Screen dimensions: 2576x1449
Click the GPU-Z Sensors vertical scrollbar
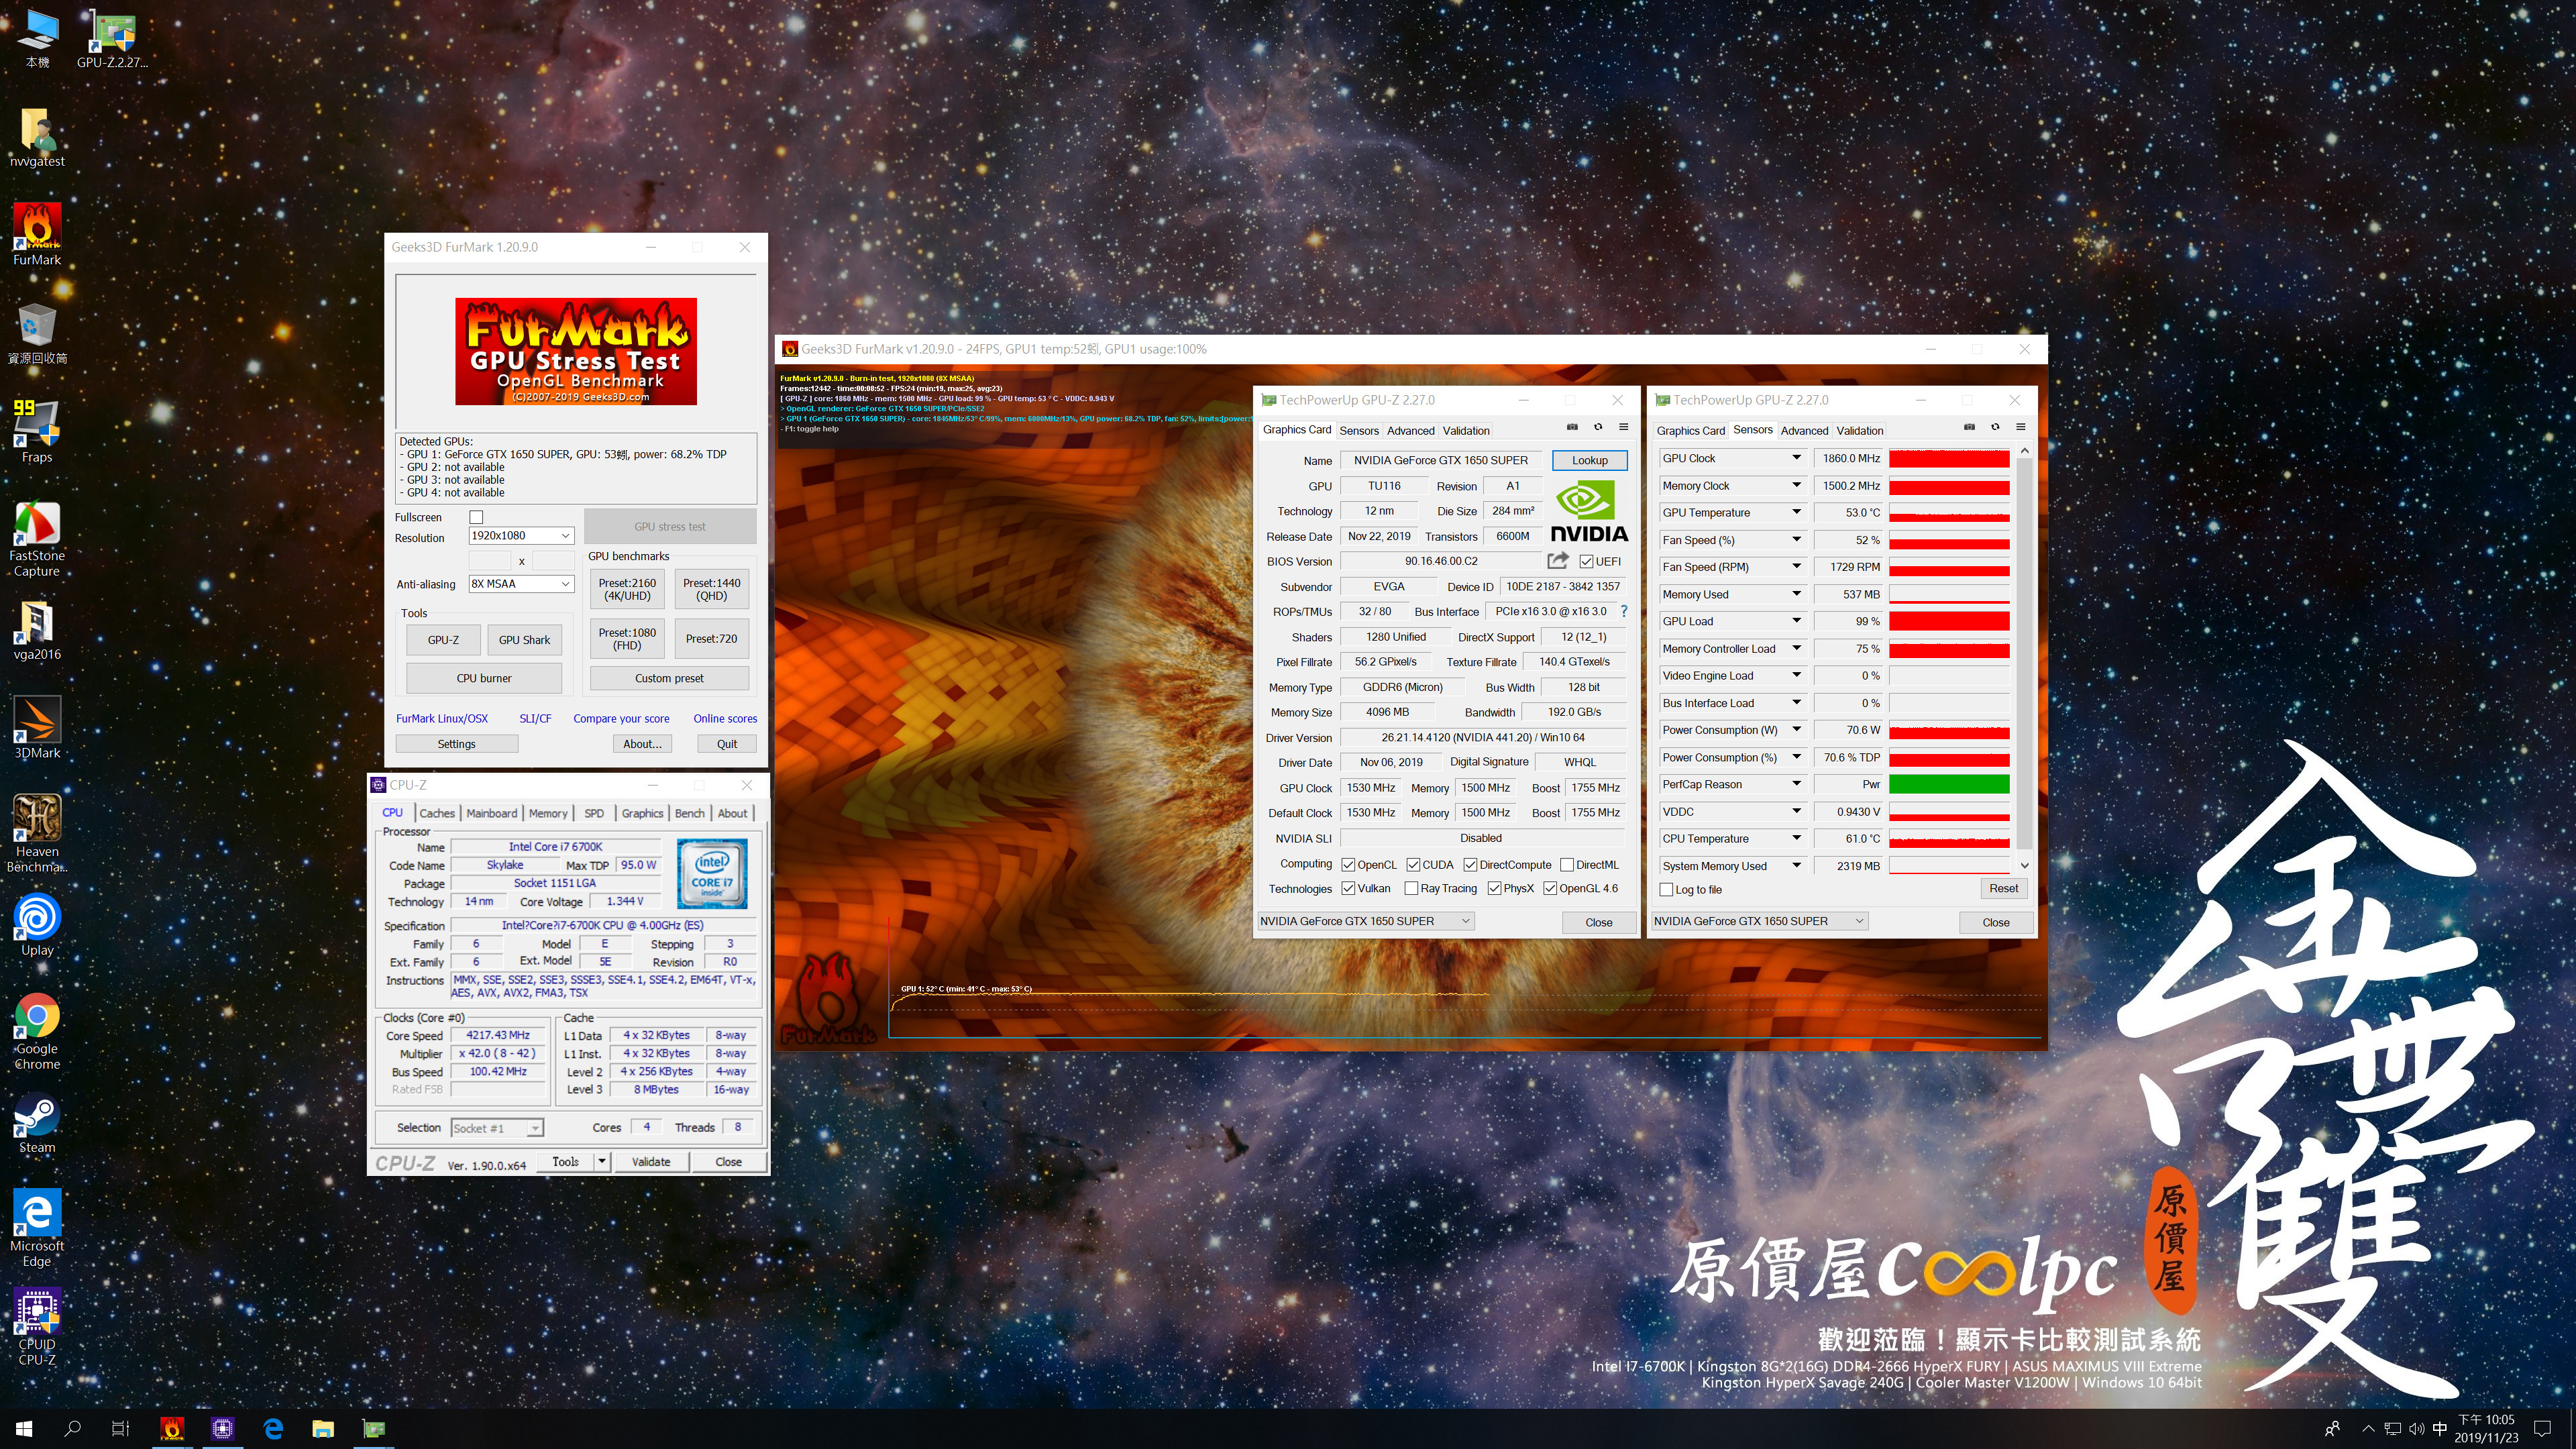(x=2025, y=659)
